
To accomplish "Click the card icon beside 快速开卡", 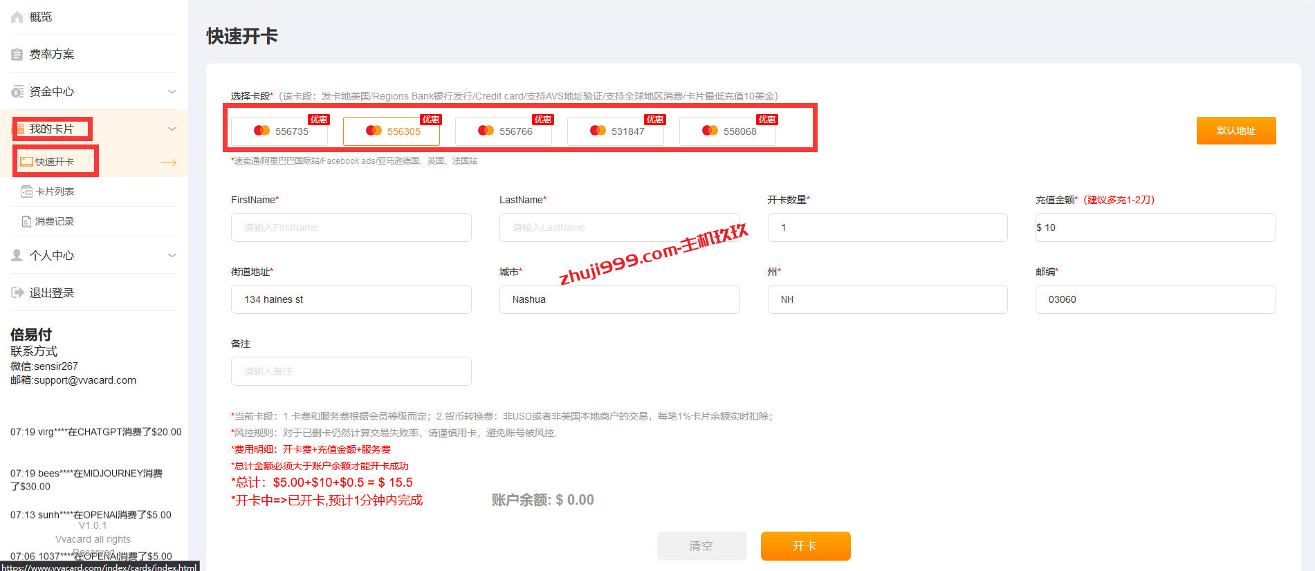I will (x=26, y=162).
